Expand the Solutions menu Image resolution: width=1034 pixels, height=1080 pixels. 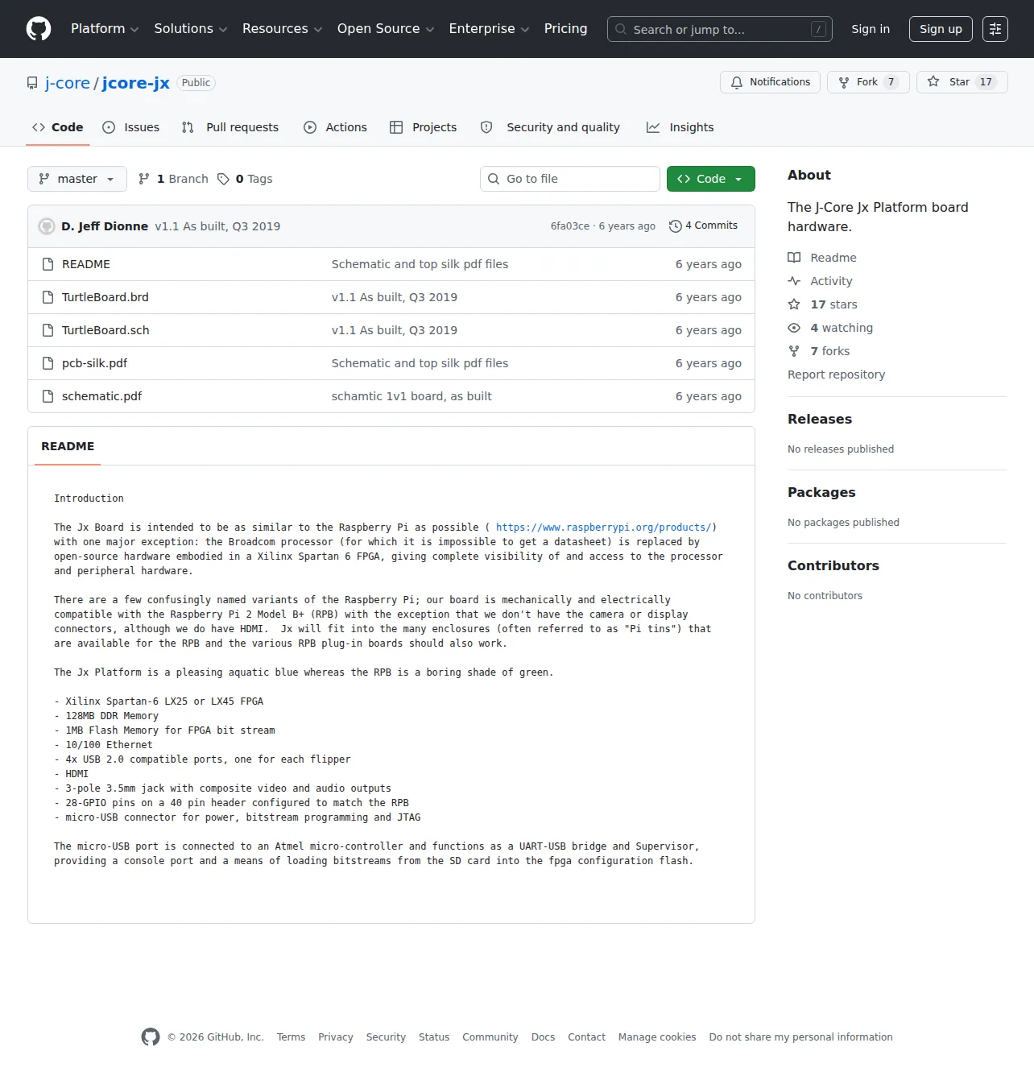191,29
